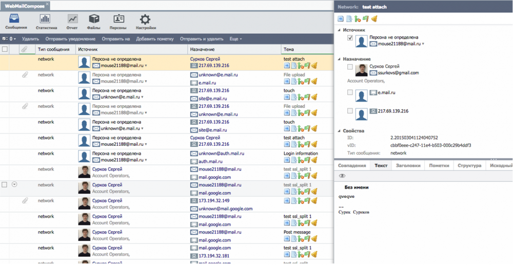
Task: Open ssurkovs@gmail.com address link
Action: coord(398,73)
